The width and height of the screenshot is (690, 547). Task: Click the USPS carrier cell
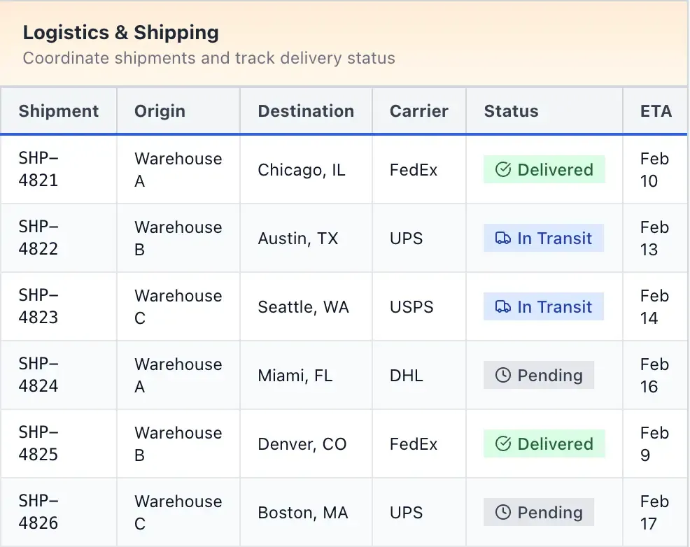pyautogui.click(x=411, y=307)
